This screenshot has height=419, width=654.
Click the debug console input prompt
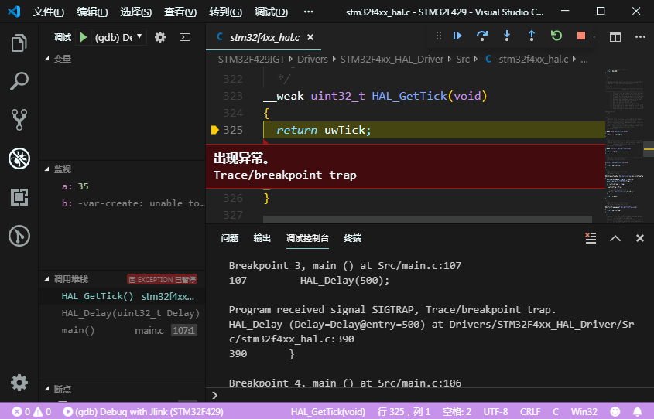[430, 395]
